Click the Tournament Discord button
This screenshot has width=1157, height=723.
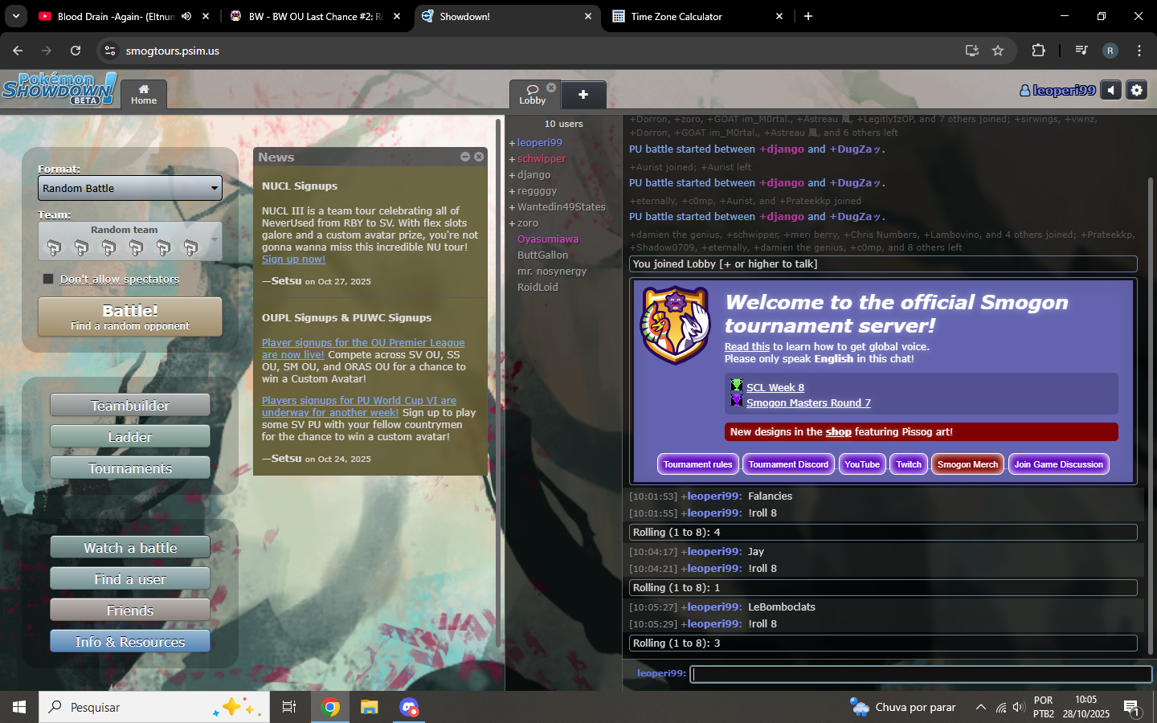(788, 464)
